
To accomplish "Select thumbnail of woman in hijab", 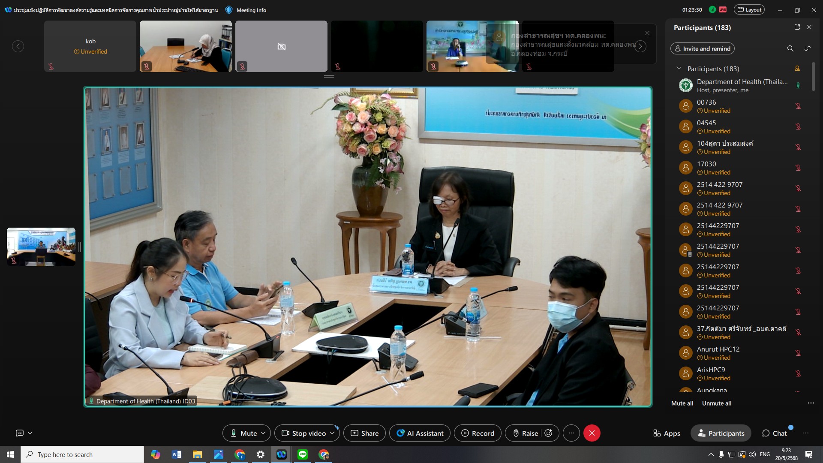I will [186, 46].
